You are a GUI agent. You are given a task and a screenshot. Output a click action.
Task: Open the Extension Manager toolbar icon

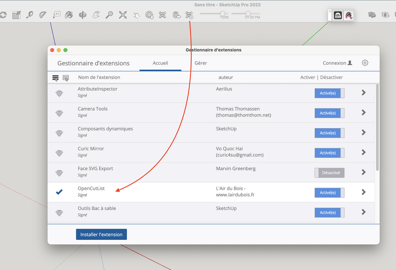click(x=189, y=15)
